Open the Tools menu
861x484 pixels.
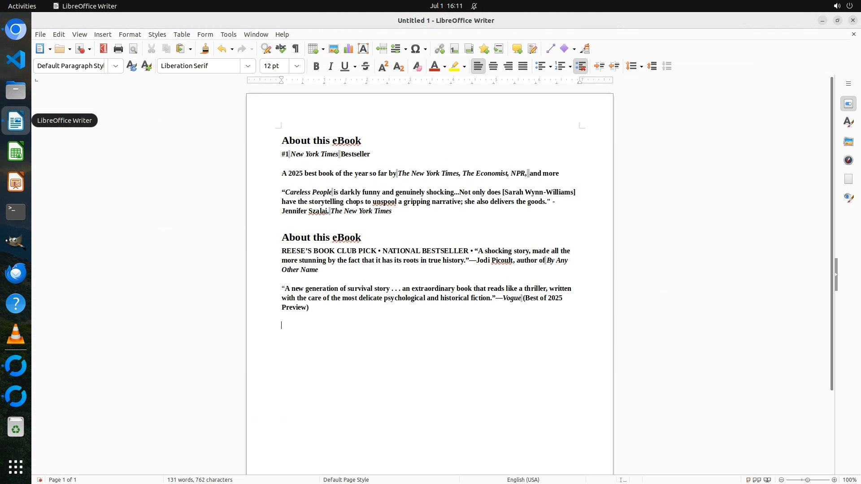228,35
